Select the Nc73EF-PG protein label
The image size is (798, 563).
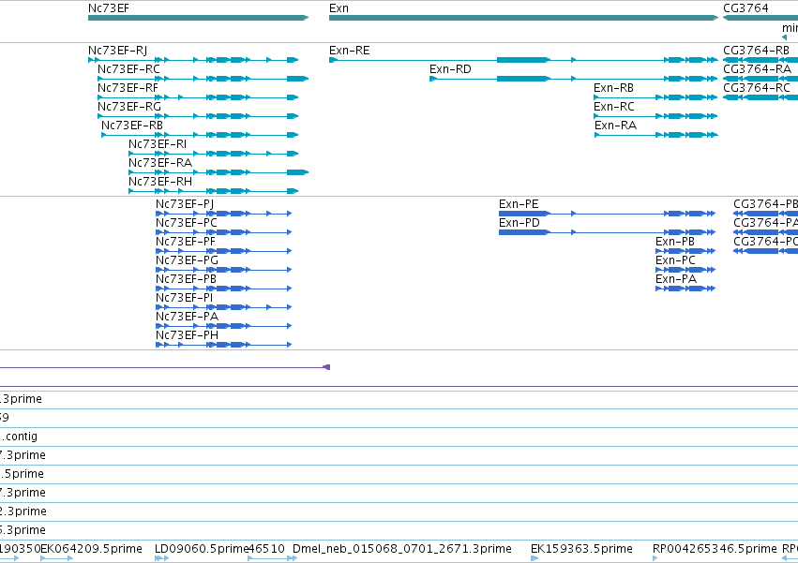[187, 260]
